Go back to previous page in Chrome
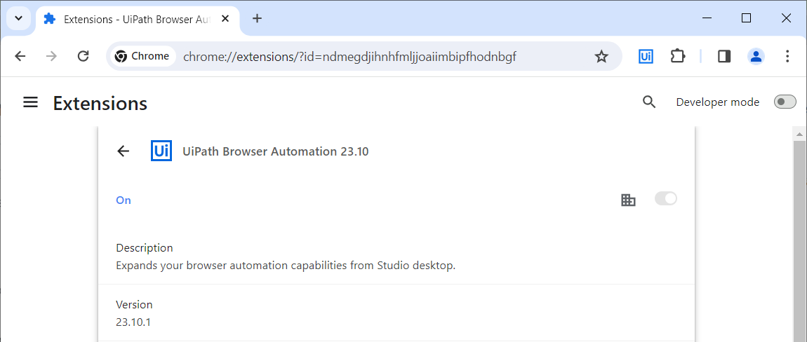807x342 pixels. [20, 56]
